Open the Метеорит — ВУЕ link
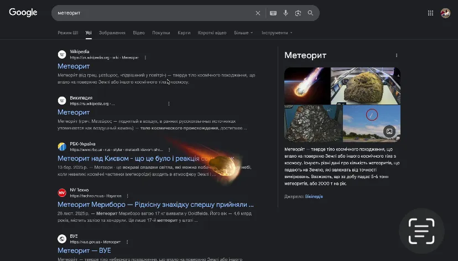The height and width of the screenshot is (261, 458). coord(84,250)
